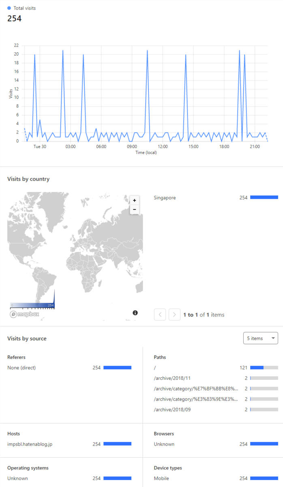
Task: Select the None (direct) referer
Action: pos(69,368)
